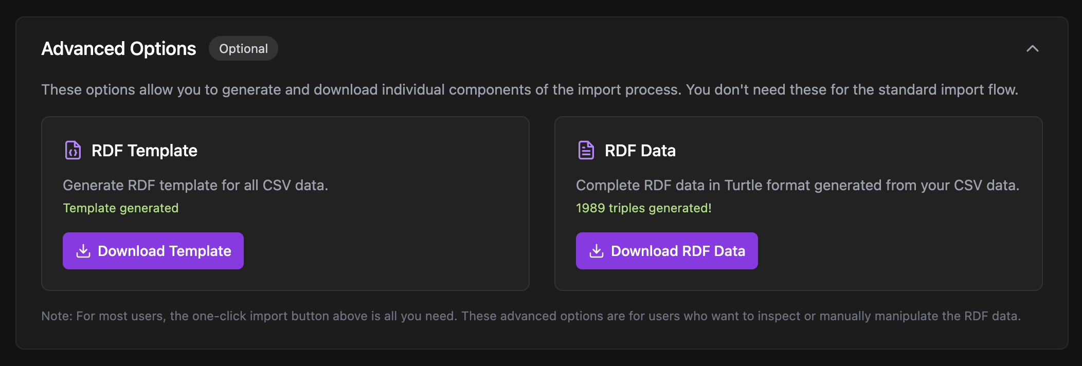The image size is (1082, 366).
Task: Click the note about one-click import button
Action: pos(531,316)
